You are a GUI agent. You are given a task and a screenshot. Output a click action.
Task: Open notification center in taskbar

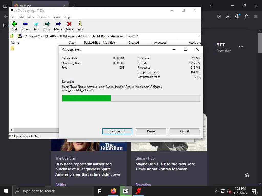tap(254, 191)
